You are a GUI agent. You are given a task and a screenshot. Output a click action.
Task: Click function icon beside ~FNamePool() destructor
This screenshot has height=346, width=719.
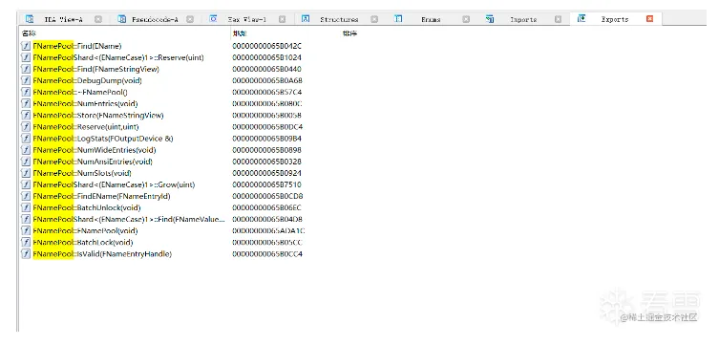[x=26, y=92]
